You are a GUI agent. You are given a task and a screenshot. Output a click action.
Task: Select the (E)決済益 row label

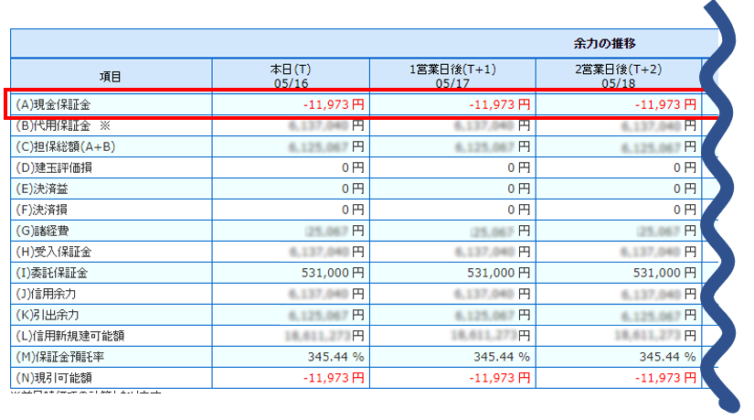pos(48,189)
